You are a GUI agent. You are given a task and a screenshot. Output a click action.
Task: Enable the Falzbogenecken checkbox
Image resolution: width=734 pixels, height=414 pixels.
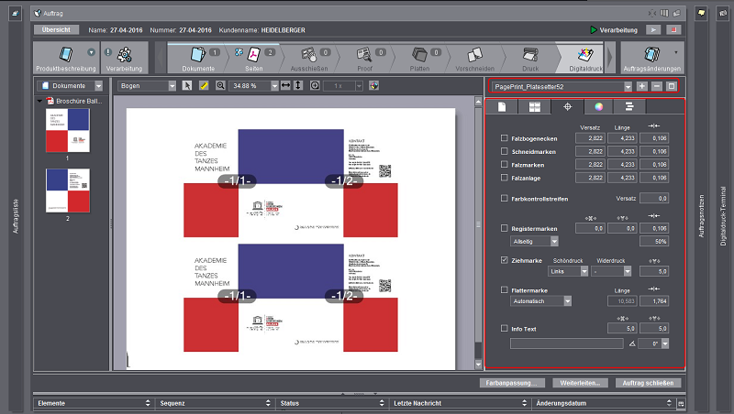pos(505,138)
